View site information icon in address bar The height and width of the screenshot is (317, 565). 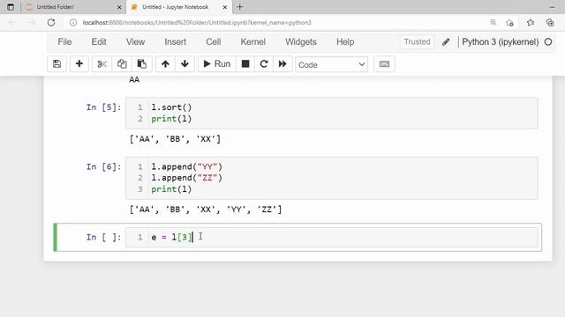73,22
